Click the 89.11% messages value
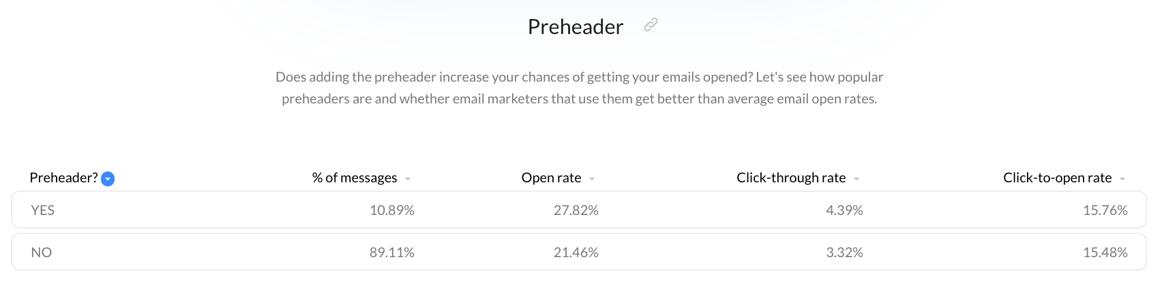This screenshot has width=1162, height=283. point(392,252)
